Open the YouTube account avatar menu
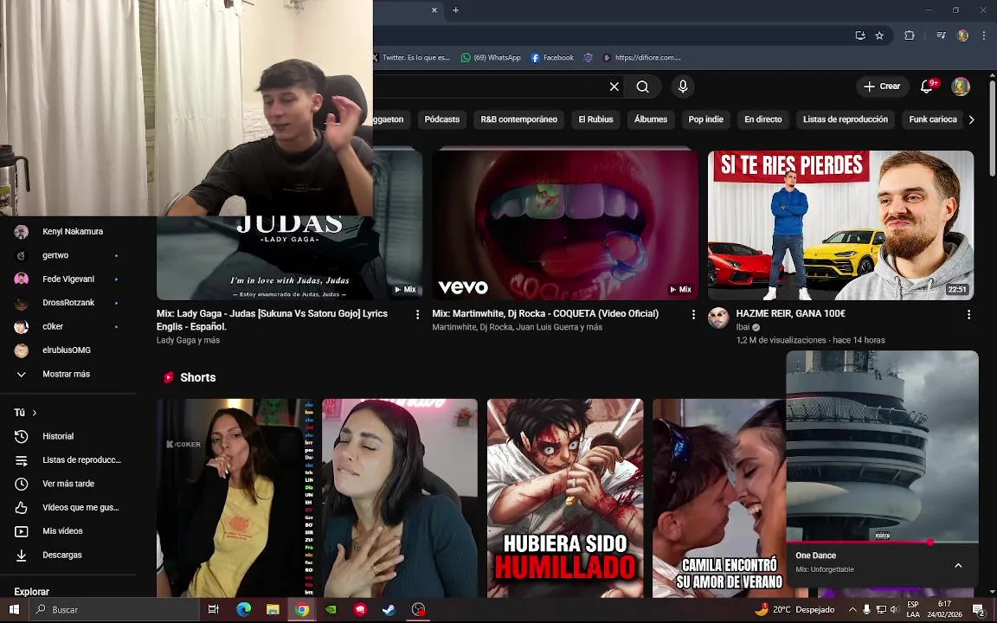The height and width of the screenshot is (623, 997). (x=961, y=87)
